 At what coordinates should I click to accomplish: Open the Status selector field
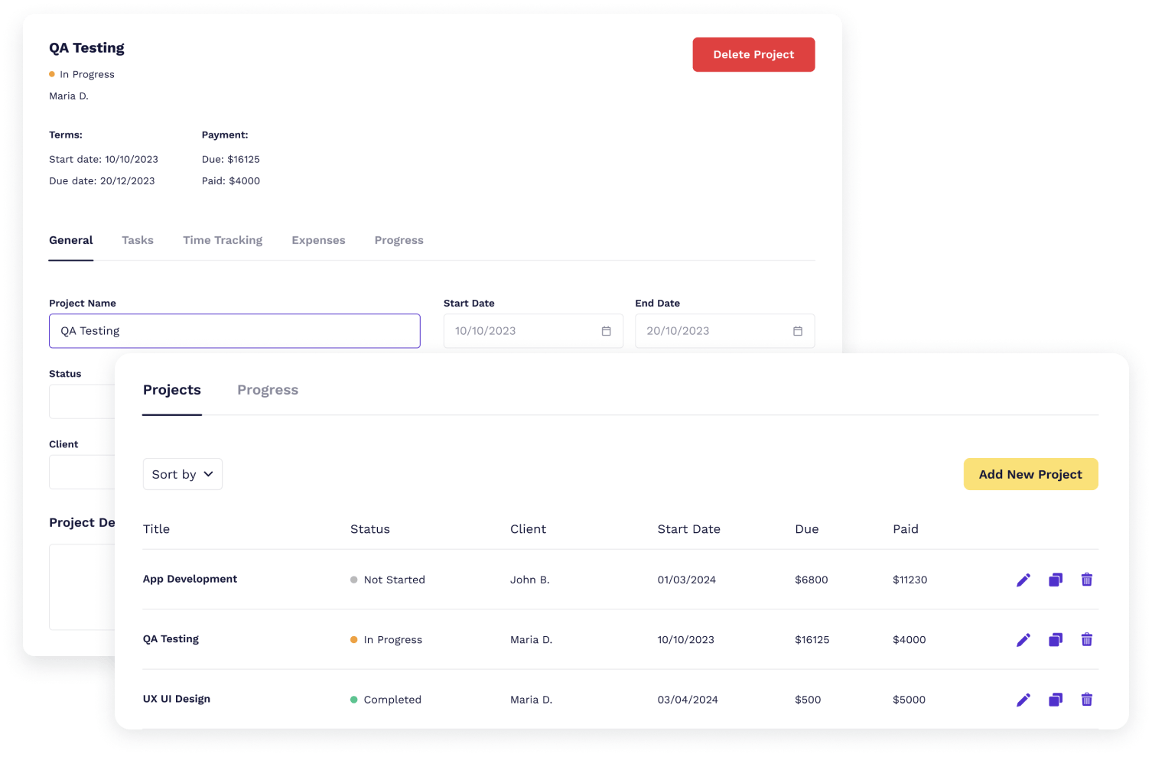point(82,401)
